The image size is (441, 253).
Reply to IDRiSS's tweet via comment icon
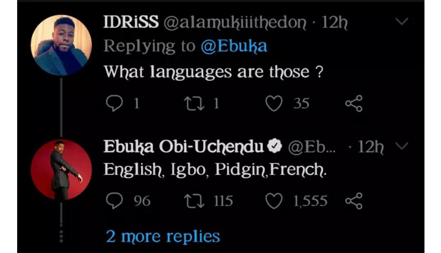click(114, 104)
